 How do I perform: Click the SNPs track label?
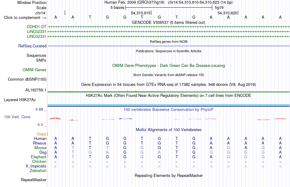coord(41,61)
